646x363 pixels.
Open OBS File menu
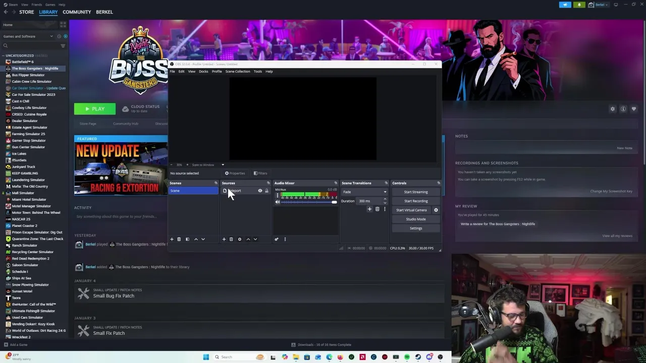(x=172, y=72)
